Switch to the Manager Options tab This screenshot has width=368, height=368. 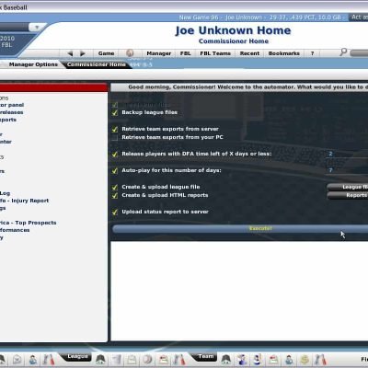point(33,64)
